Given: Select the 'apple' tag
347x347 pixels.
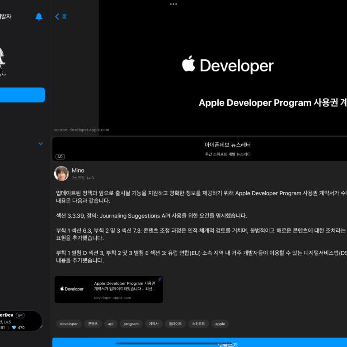Looking at the screenshot, I should point(220,324).
